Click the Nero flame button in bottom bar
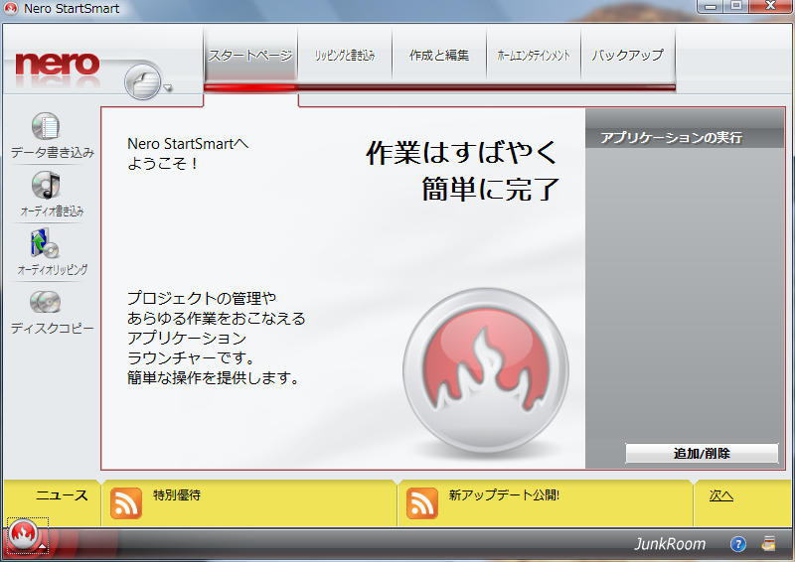795x562 pixels. (x=23, y=534)
